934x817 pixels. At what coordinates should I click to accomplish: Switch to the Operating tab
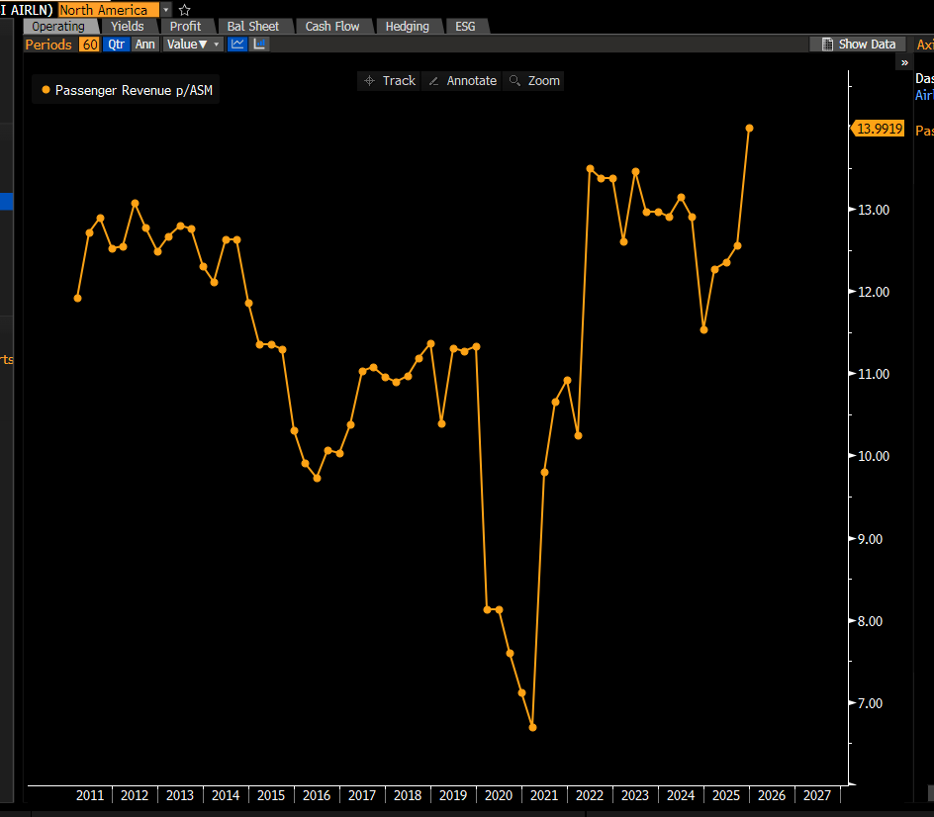(58, 26)
